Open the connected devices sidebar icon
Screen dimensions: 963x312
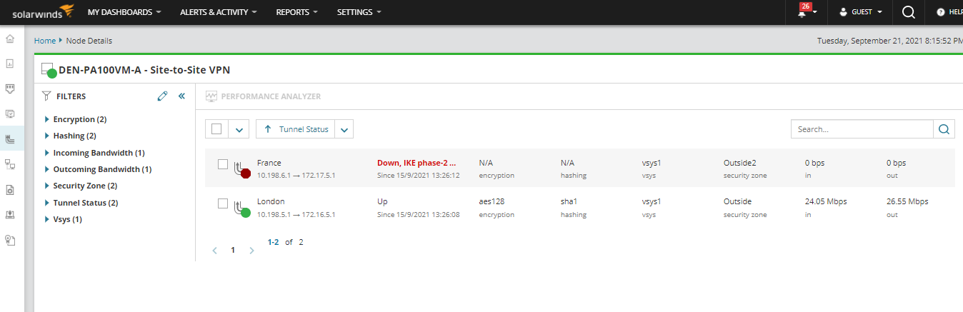(x=10, y=164)
